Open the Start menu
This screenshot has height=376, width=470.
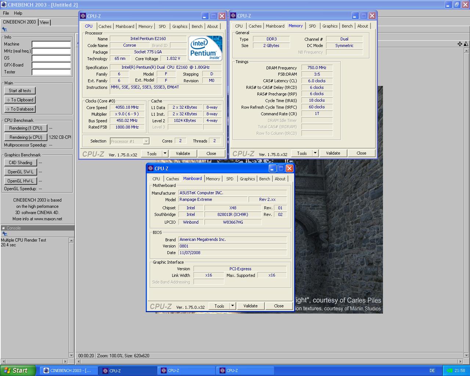click(x=18, y=370)
